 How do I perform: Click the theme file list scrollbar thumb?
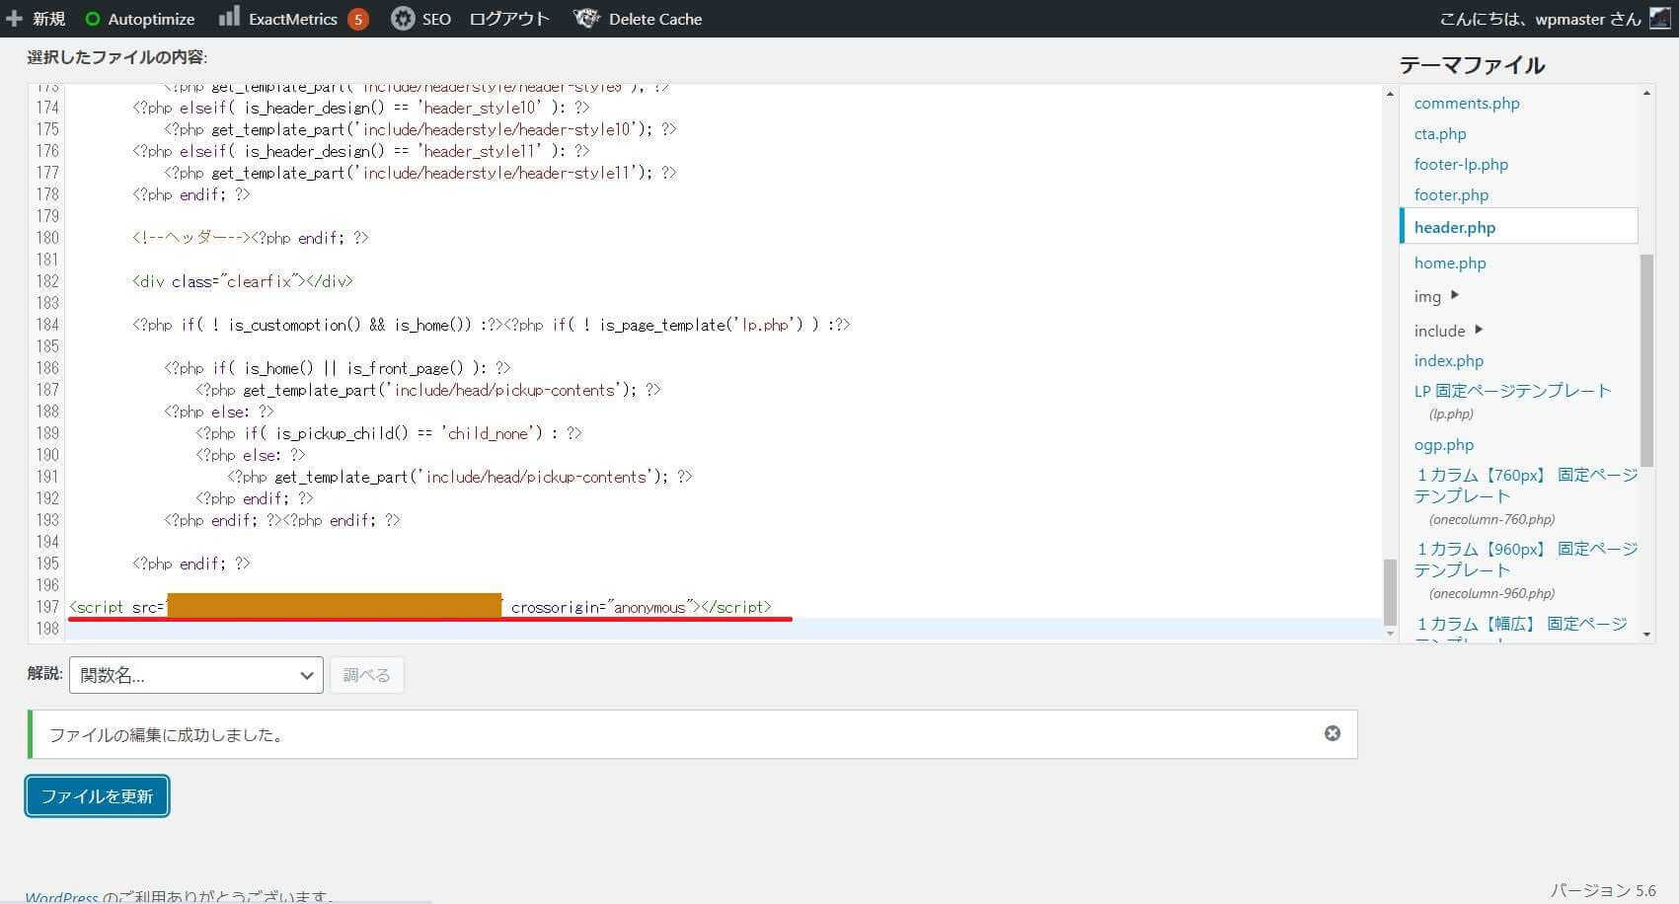pos(1646,359)
